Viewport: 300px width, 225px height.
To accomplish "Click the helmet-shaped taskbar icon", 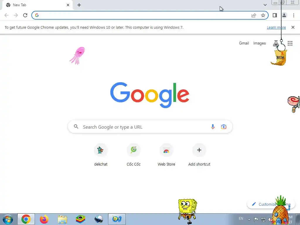I will click(99, 219).
